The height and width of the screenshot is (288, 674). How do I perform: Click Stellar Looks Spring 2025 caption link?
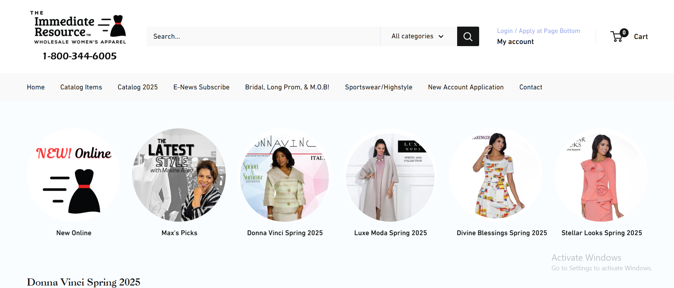[x=602, y=233]
